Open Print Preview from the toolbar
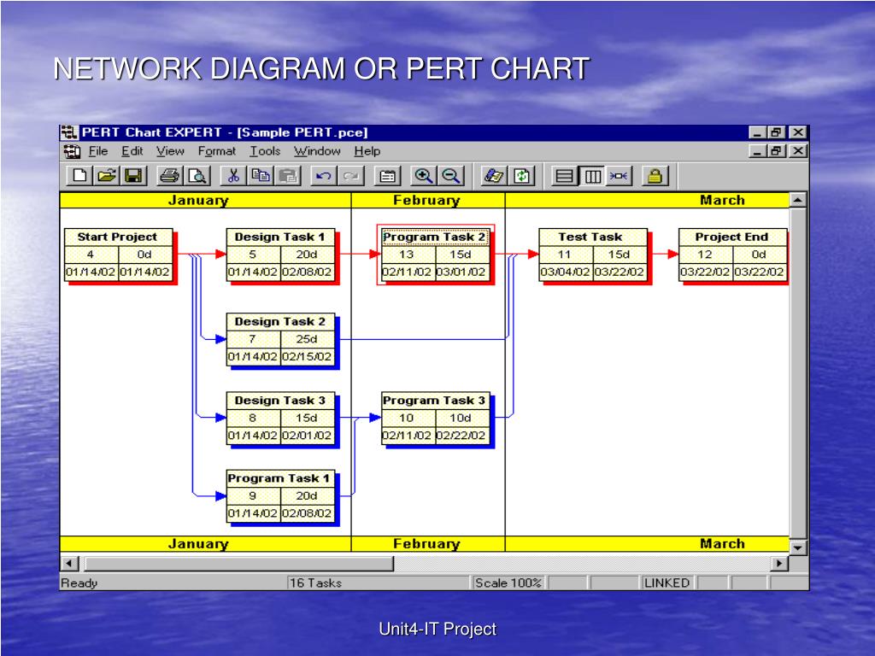Image resolution: width=875 pixels, height=656 pixels. coord(197,176)
